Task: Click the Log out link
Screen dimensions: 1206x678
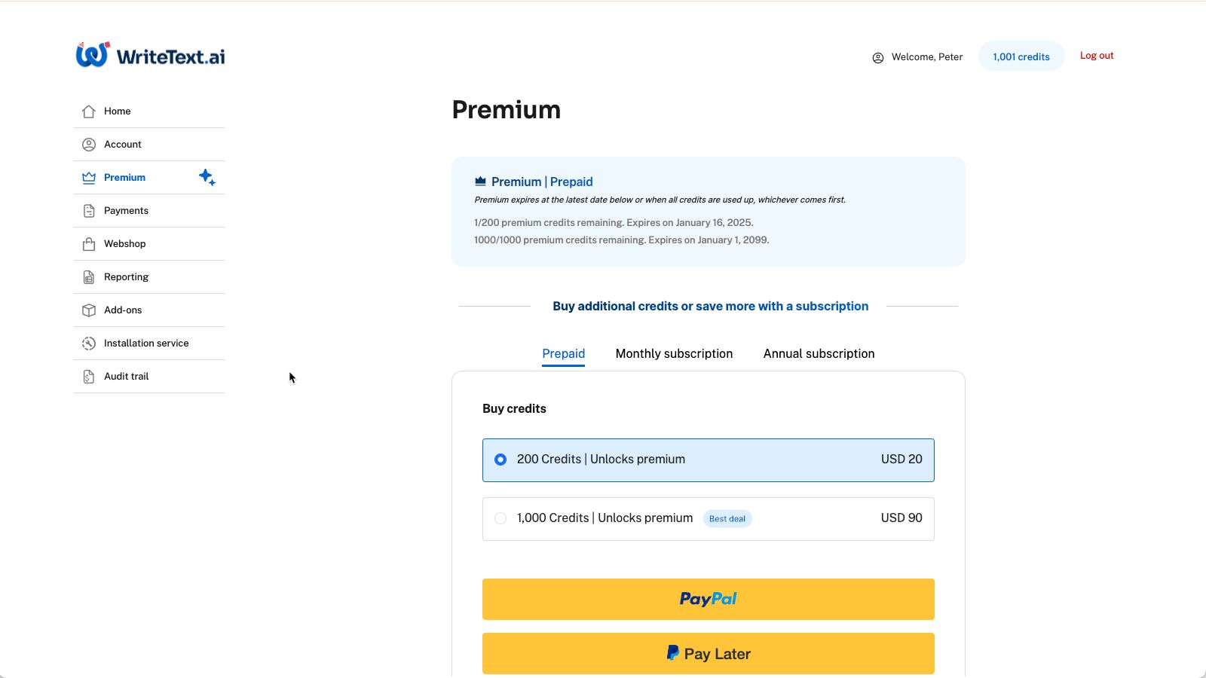Action: pos(1096,56)
